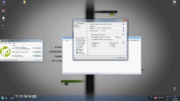This screenshot has width=180, height=101.
Task: Click the Edit Hosts button in DUC
Action: [x=38, y=52]
